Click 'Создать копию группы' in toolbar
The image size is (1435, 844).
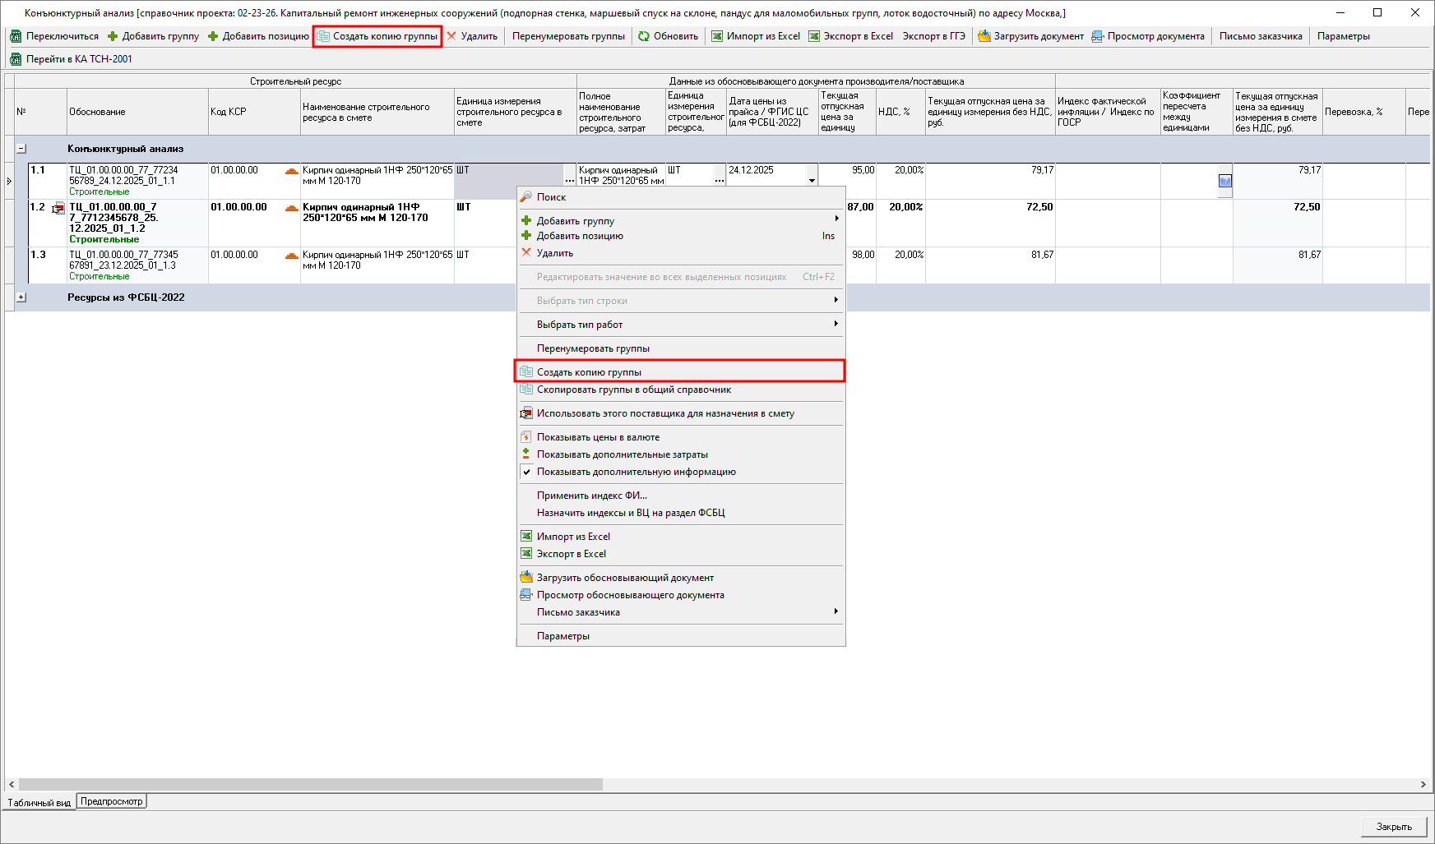click(377, 36)
